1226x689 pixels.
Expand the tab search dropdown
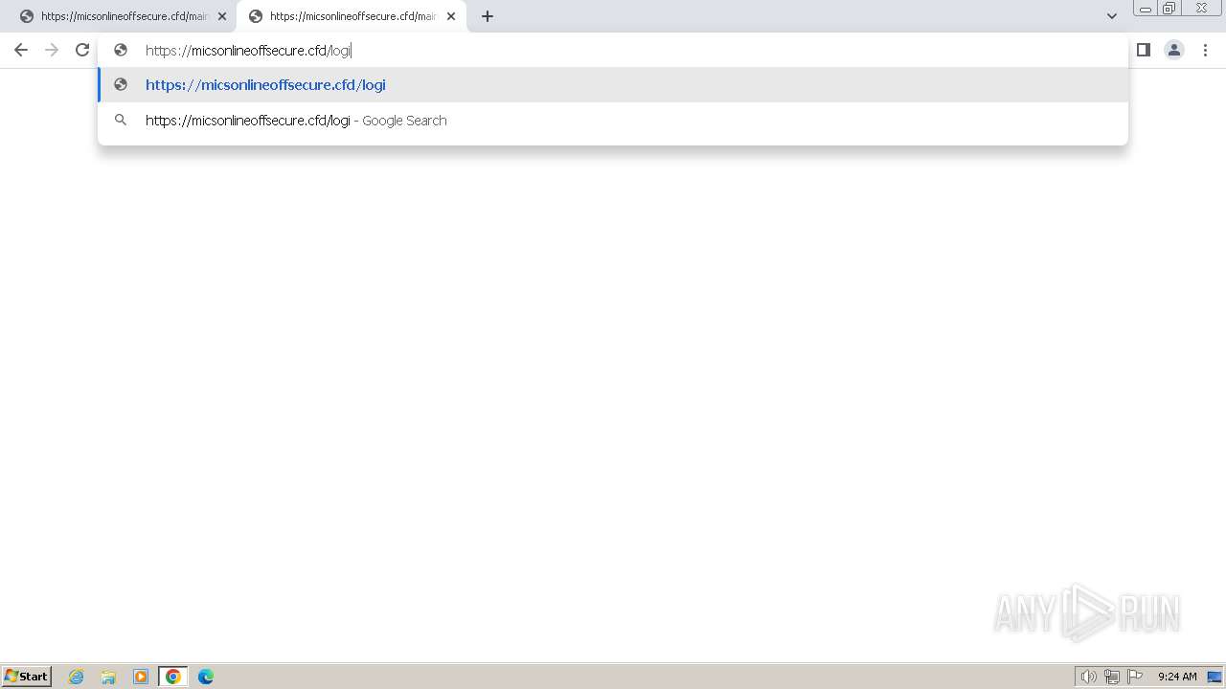(x=1111, y=16)
